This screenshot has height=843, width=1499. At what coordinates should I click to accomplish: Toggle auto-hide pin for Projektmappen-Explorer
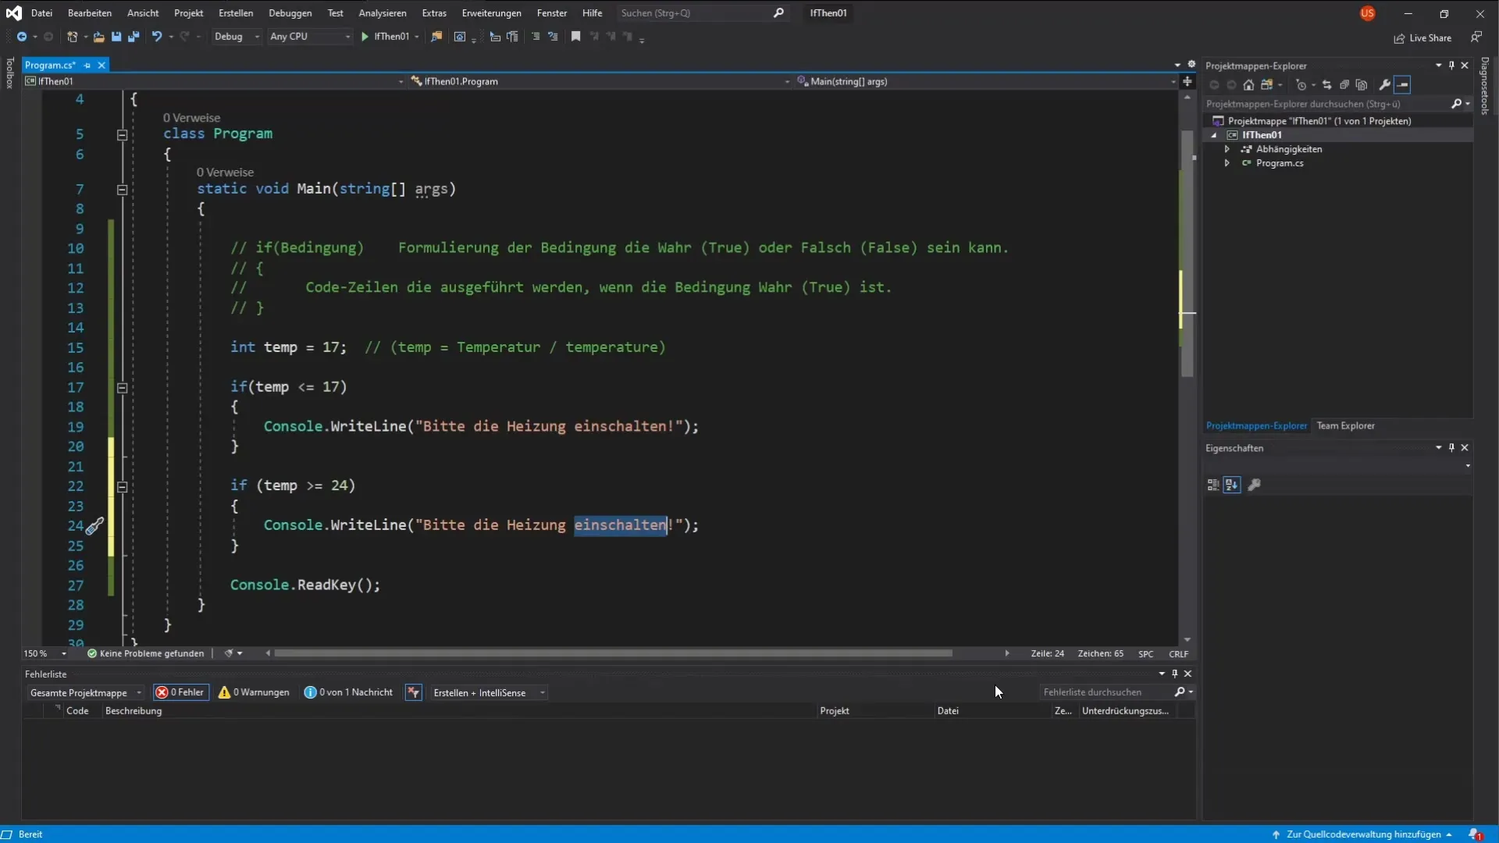click(x=1451, y=66)
